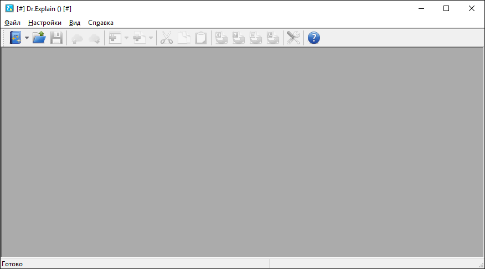Click add screen capture window icon
This screenshot has height=269, width=485.
[x=115, y=38]
